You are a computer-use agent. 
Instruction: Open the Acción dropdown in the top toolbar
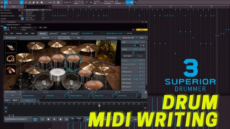click(68, 2)
